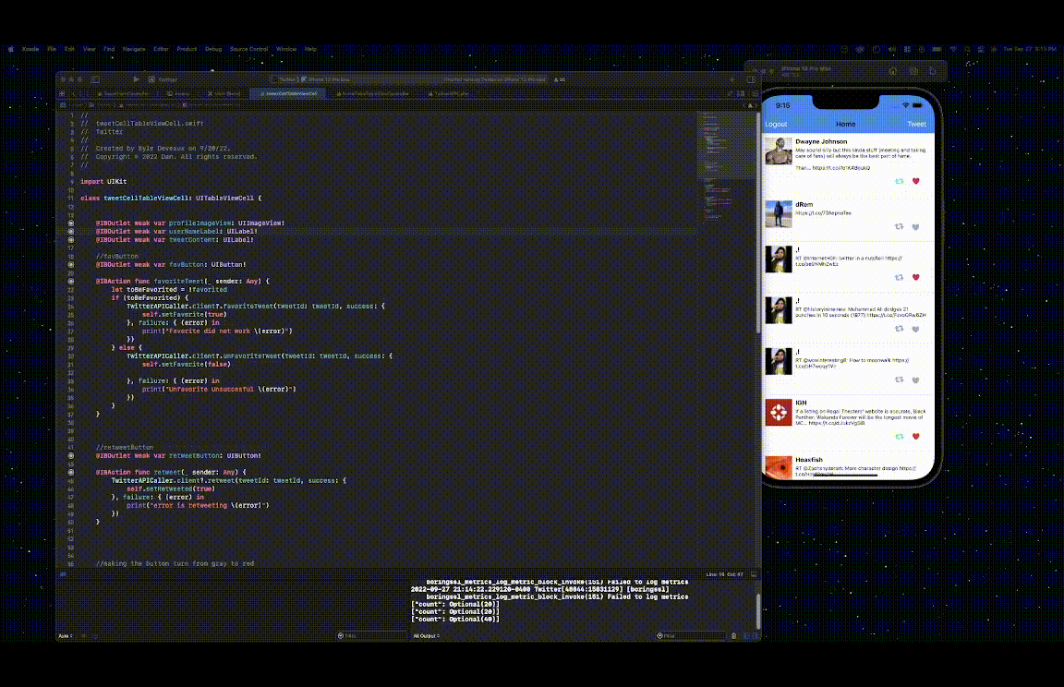This screenshot has height=687, width=1064.
Task: Toggle the debug area visibility button
Action: click(752, 635)
